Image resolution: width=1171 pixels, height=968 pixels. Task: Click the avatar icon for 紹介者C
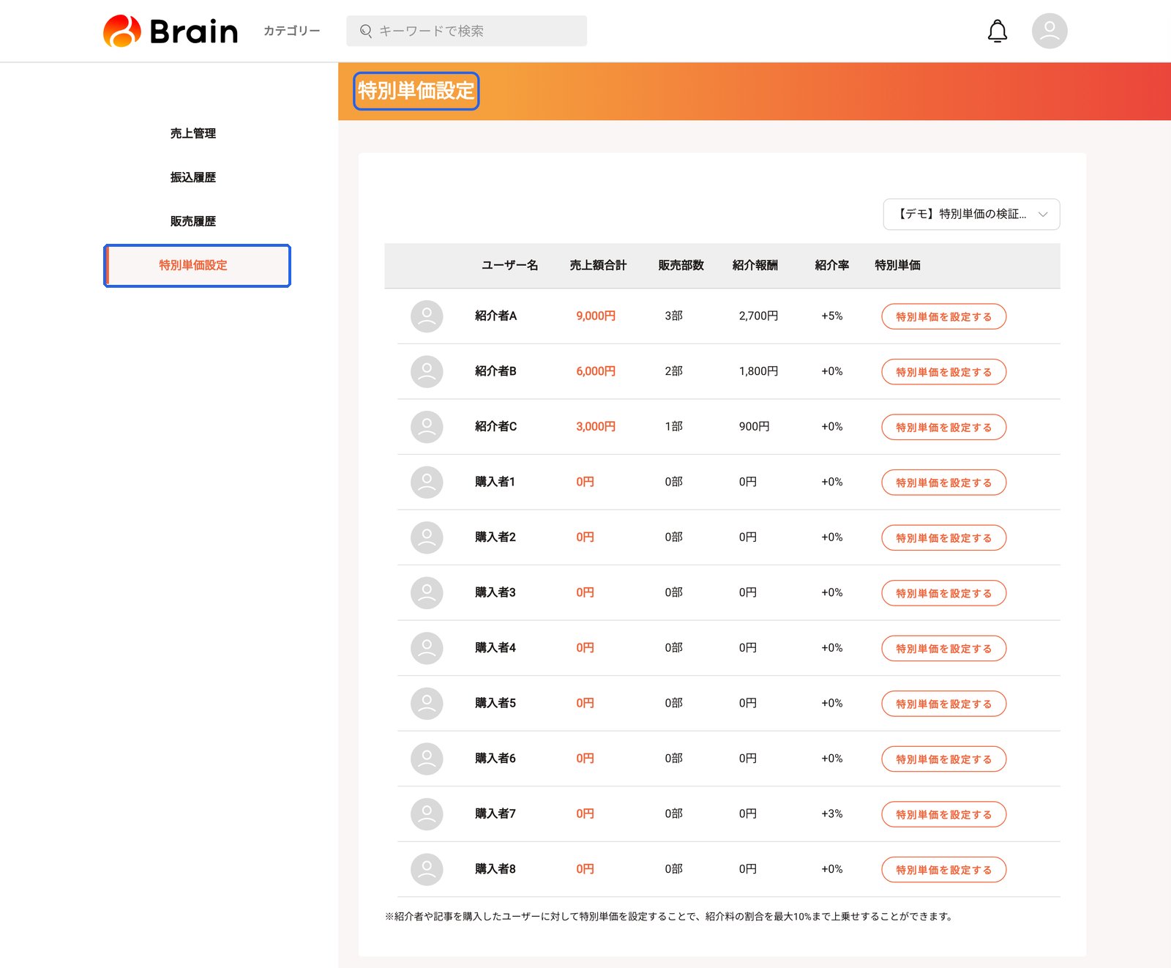point(427,427)
